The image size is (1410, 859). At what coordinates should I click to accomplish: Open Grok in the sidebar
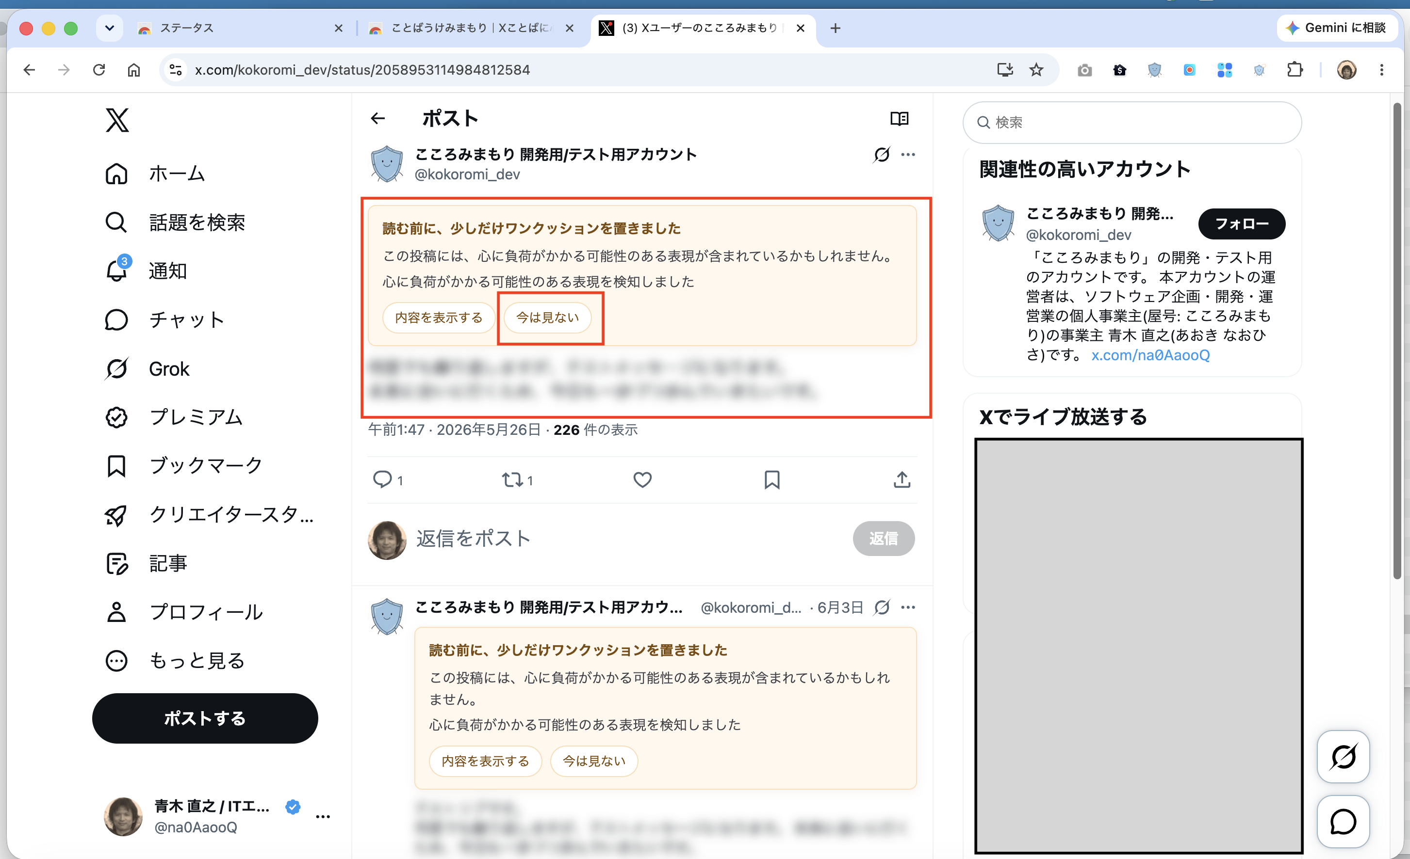(147, 369)
